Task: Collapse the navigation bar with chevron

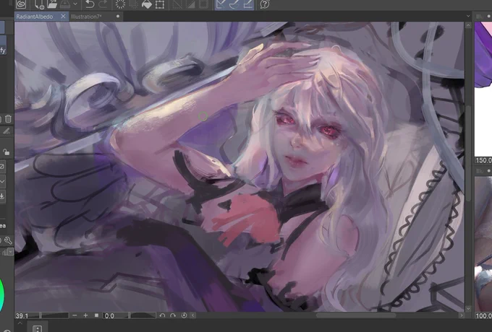Action: [x=193, y=315]
